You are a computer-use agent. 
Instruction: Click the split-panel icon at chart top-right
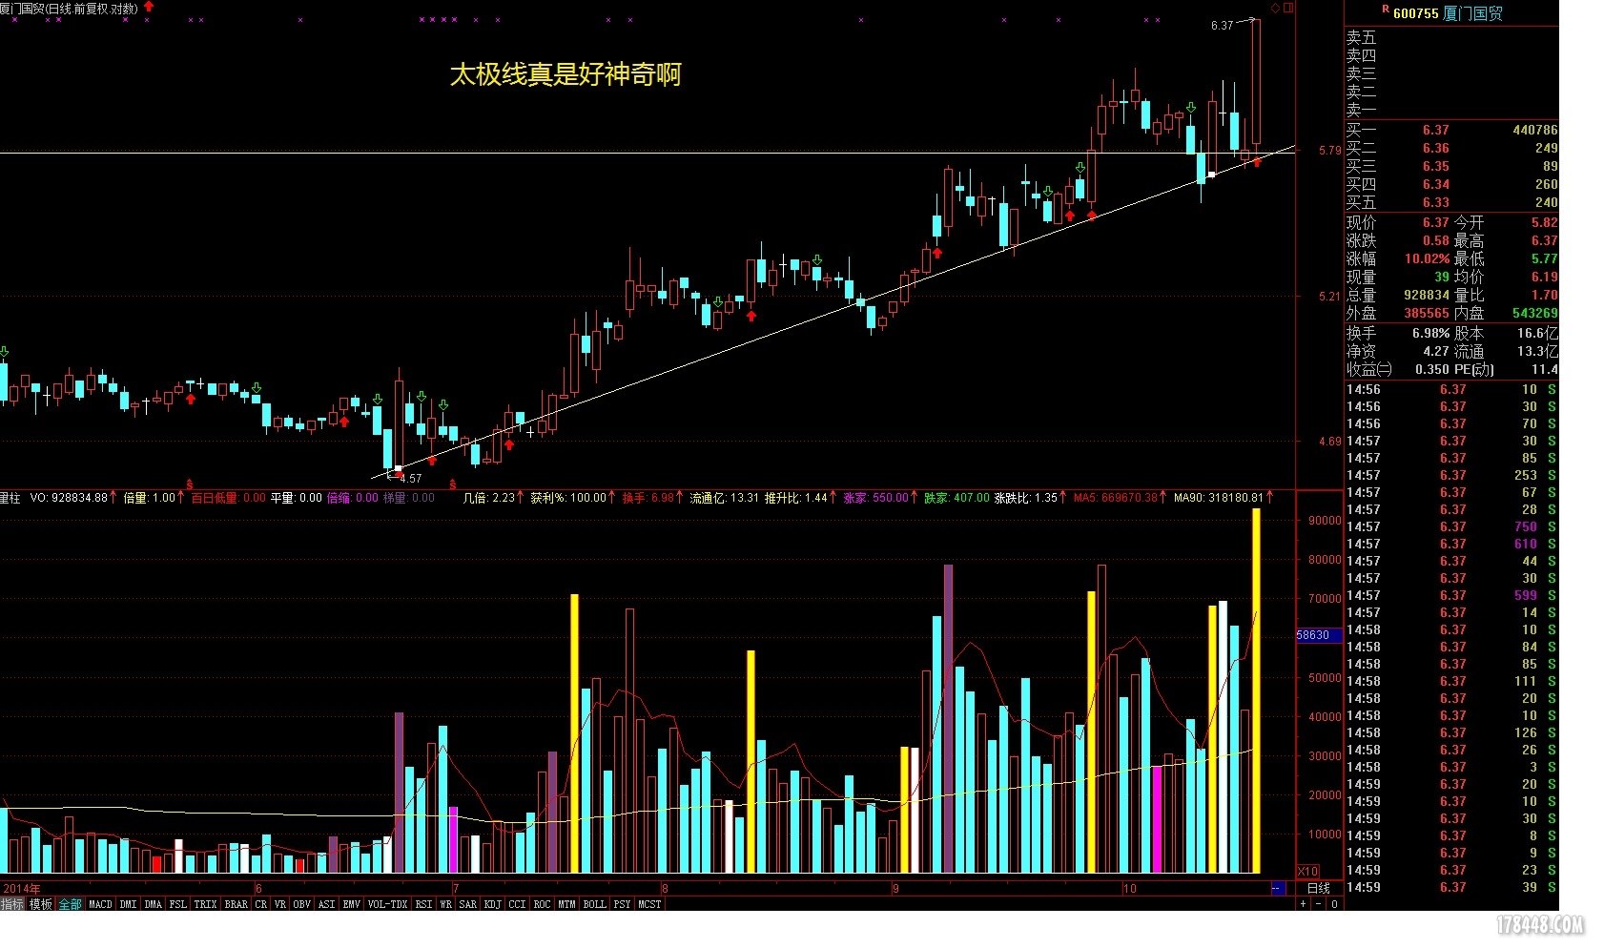[1288, 8]
